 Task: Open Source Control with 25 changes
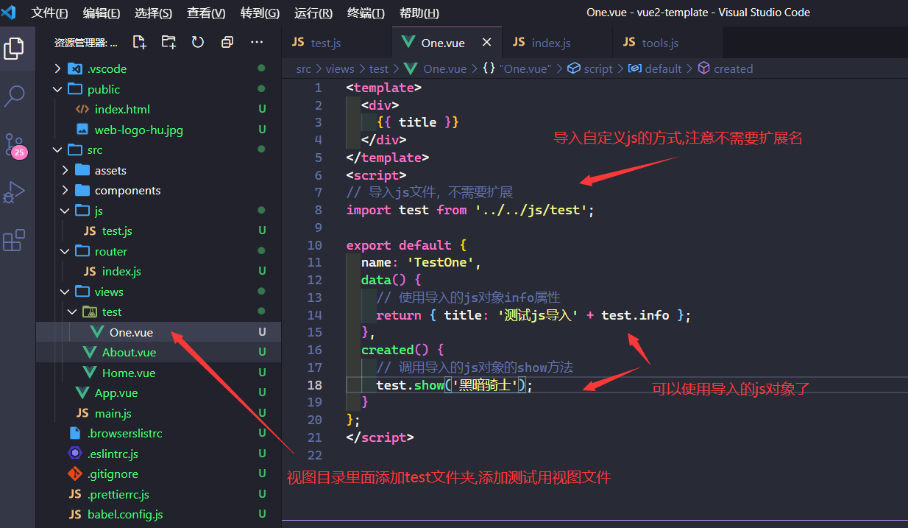point(15,145)
